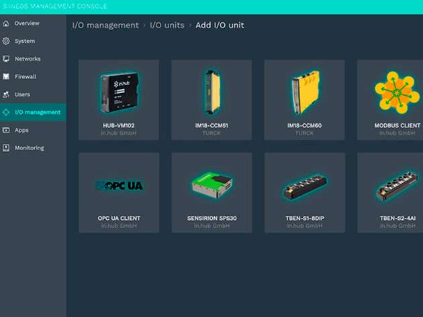
Task: Select the OPC UA logo image
Action: (119, 186)
